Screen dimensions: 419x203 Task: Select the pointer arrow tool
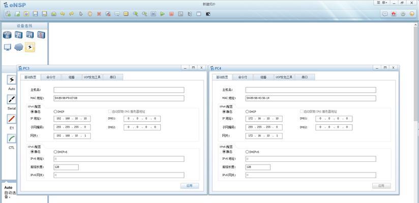click(81, 14)
